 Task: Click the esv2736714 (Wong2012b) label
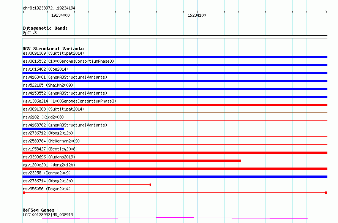coord(48,181)
